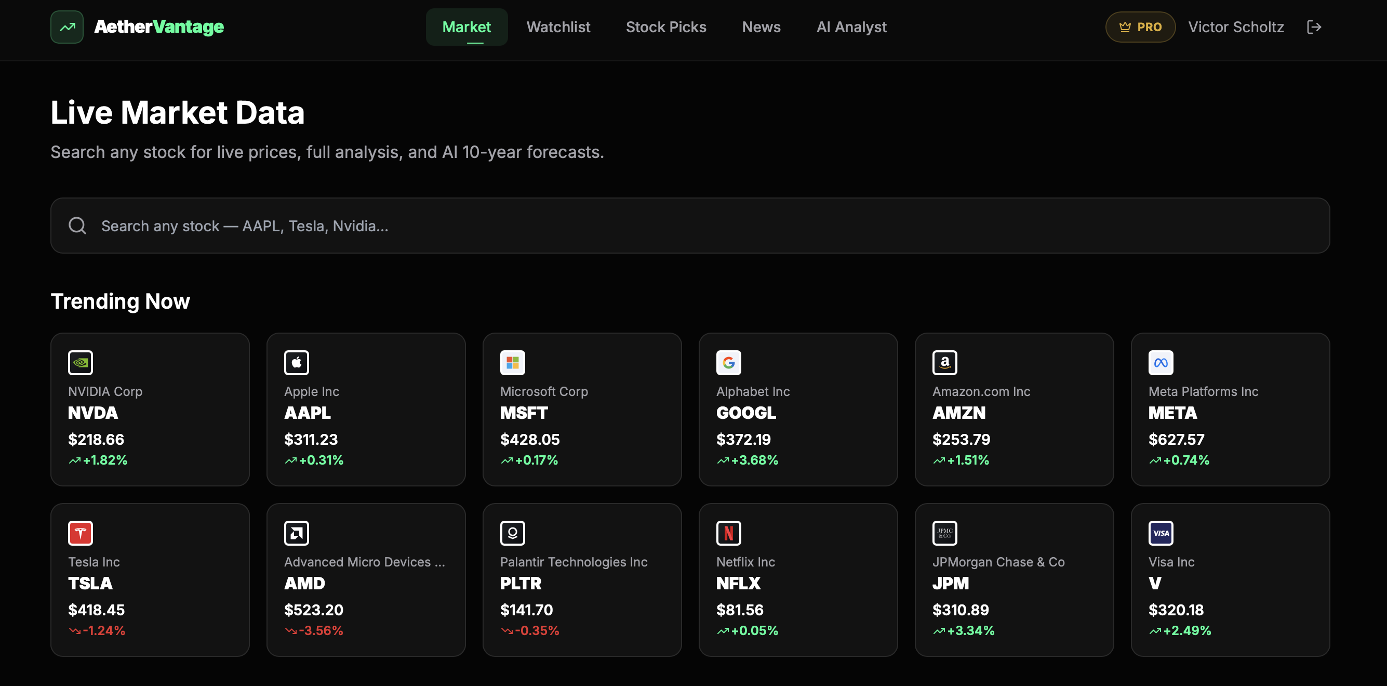Click the NVIDIA logo icon

click(x=80, y=362)
